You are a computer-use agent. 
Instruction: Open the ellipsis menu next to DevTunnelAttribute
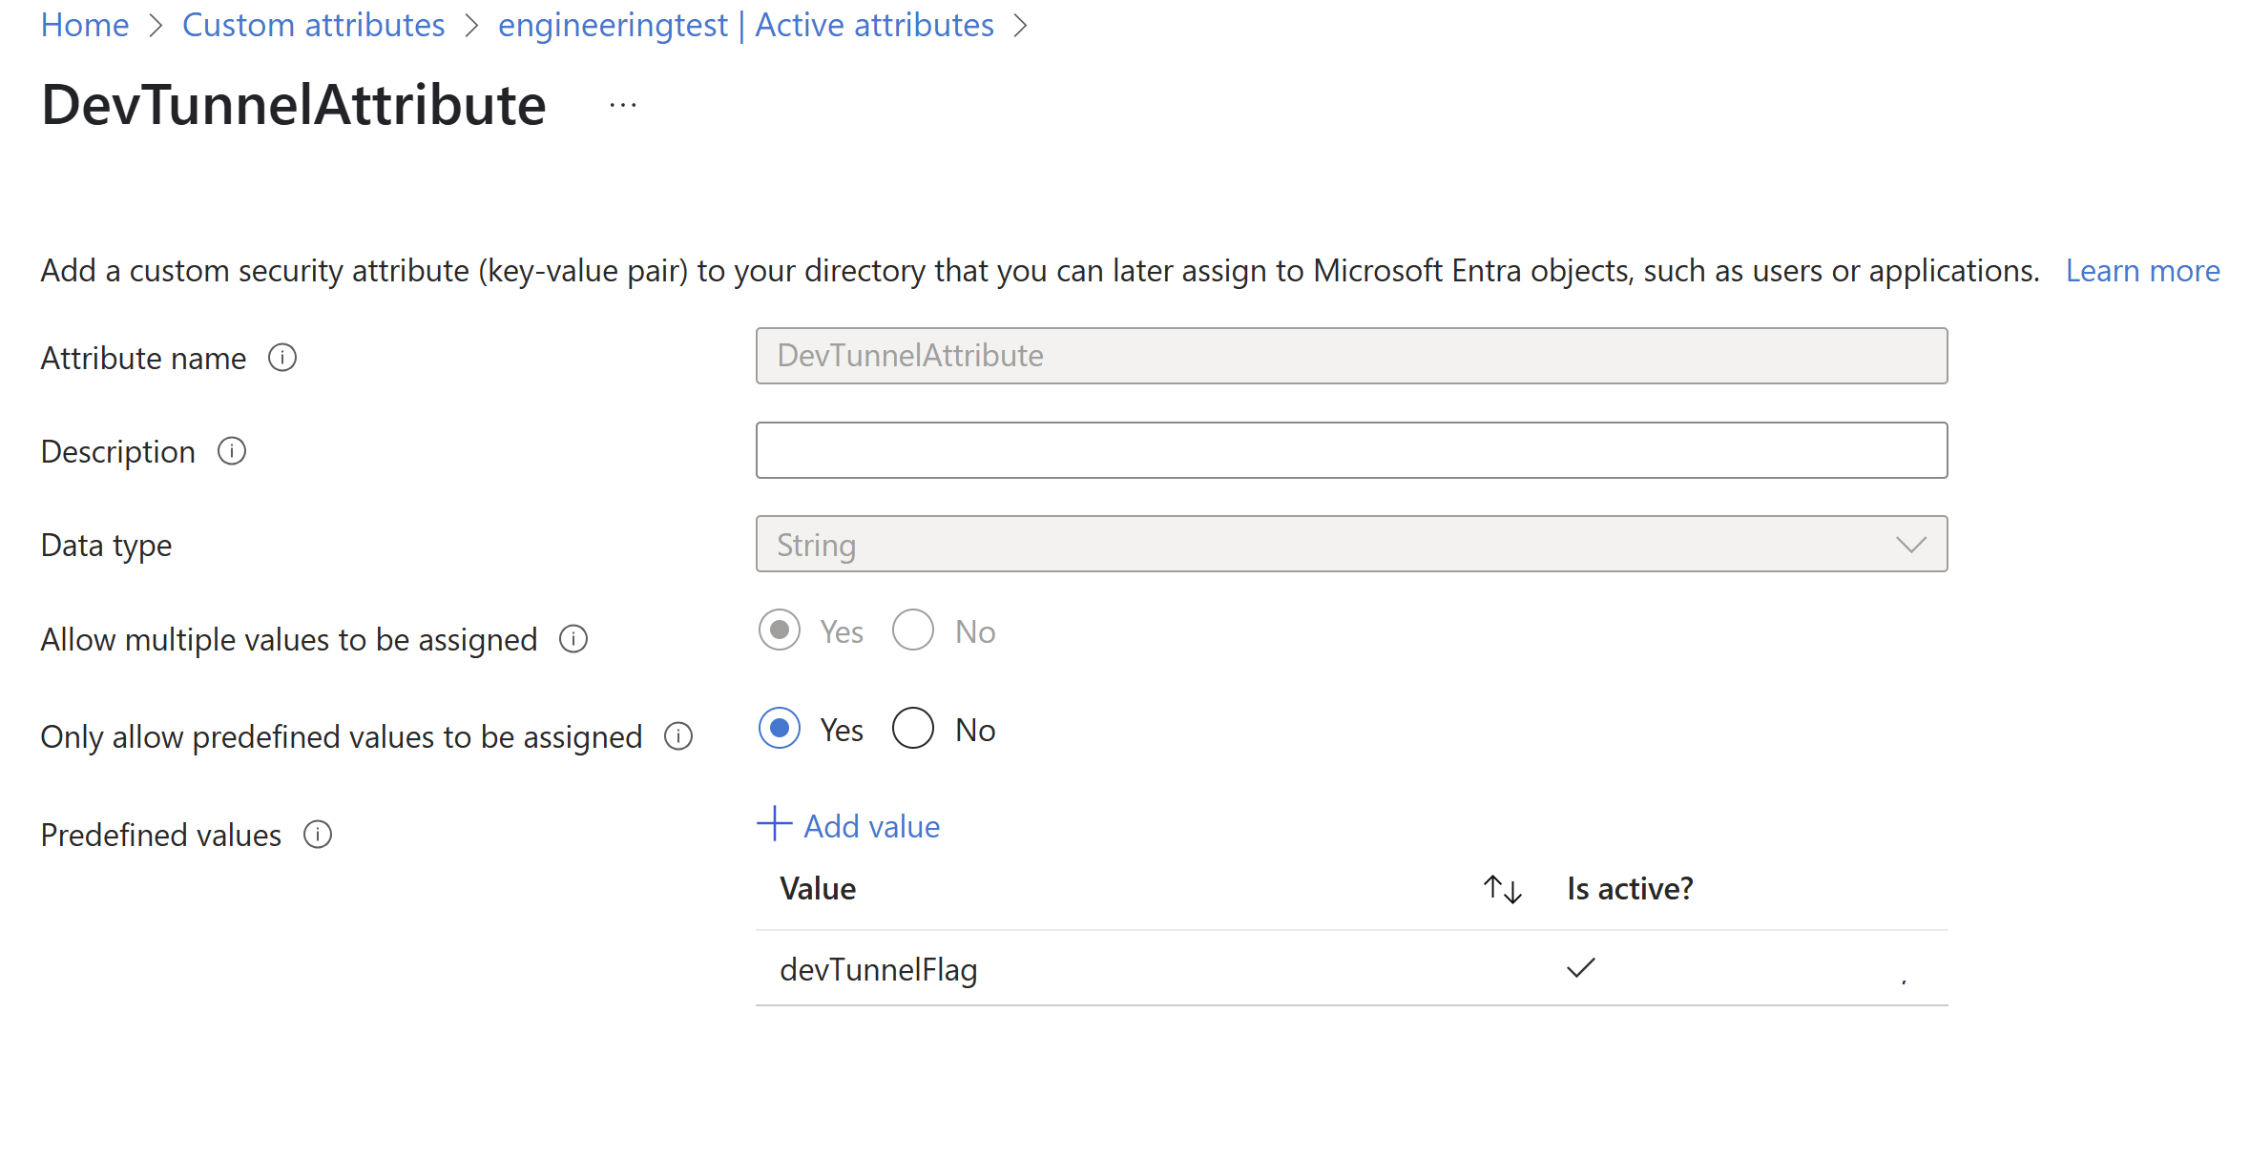(623, 105)
